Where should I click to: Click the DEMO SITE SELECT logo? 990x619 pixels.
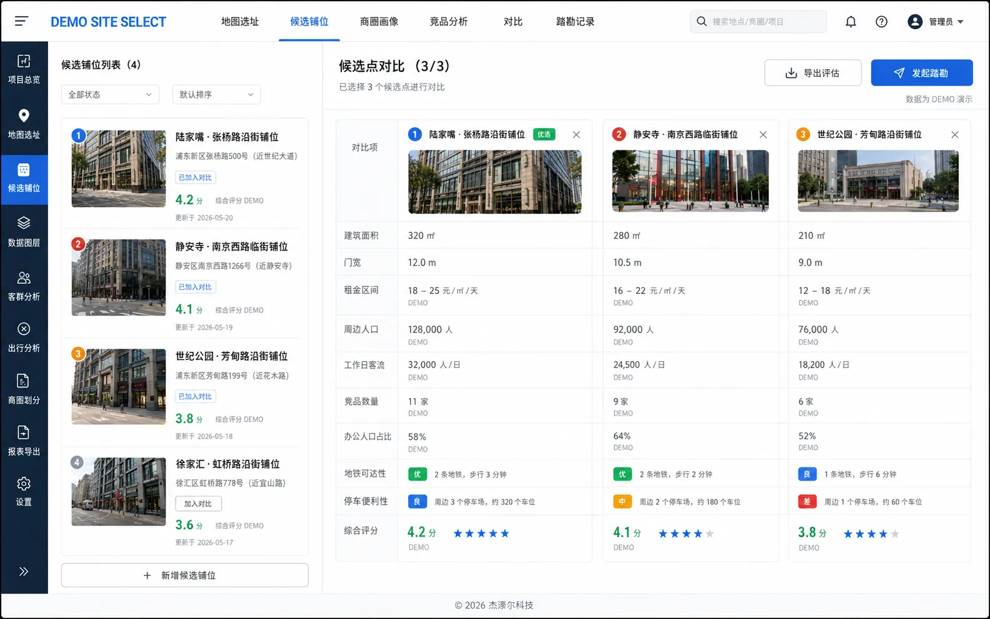click(109, 22)
